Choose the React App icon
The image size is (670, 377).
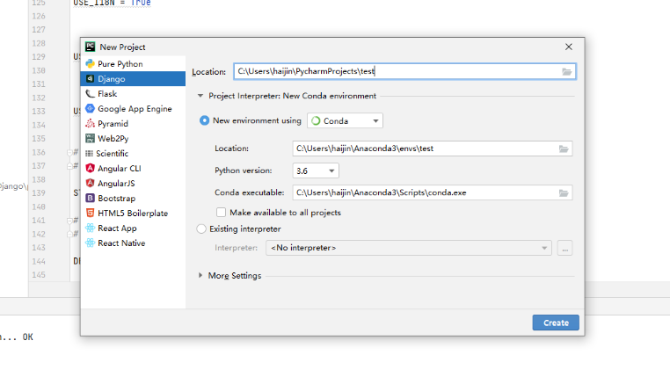[90, 228]
